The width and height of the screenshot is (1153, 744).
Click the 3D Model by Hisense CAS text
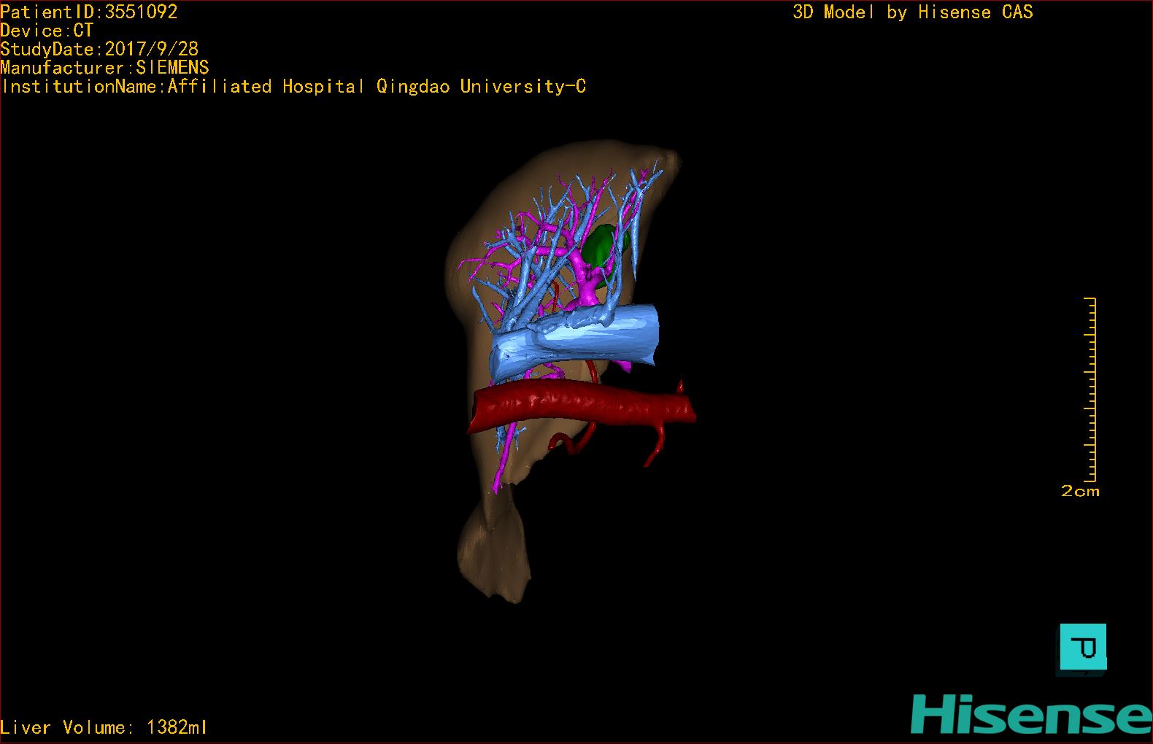click(x=913, y=12)
